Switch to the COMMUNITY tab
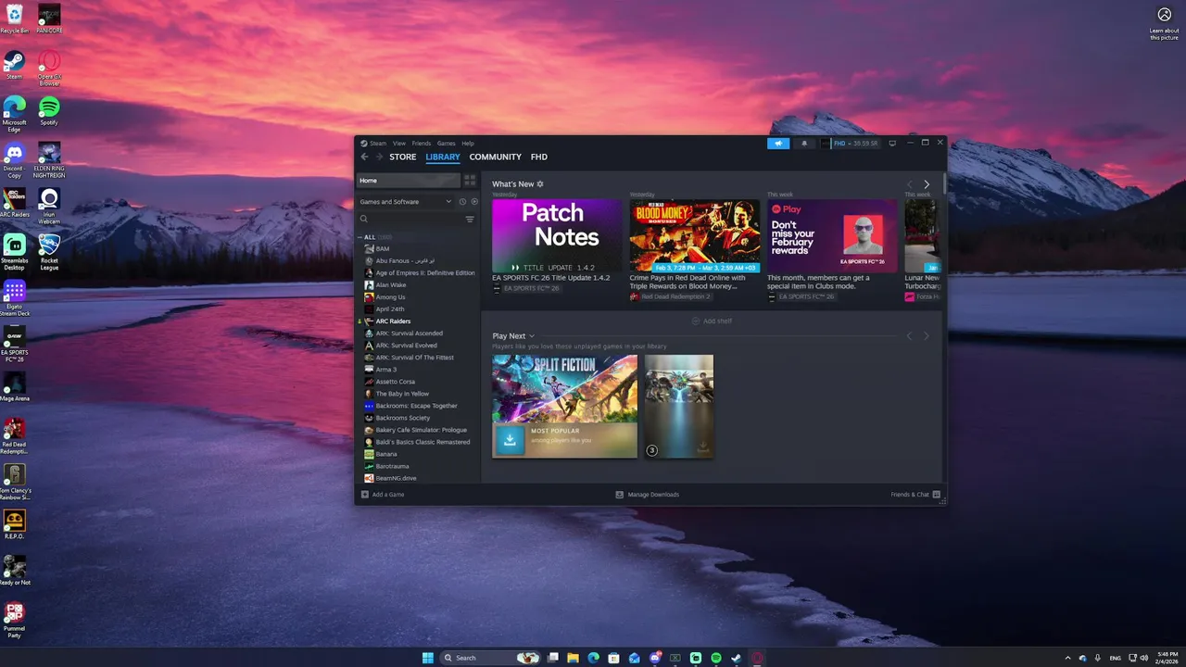1186x667 pixels. (496, 157)
